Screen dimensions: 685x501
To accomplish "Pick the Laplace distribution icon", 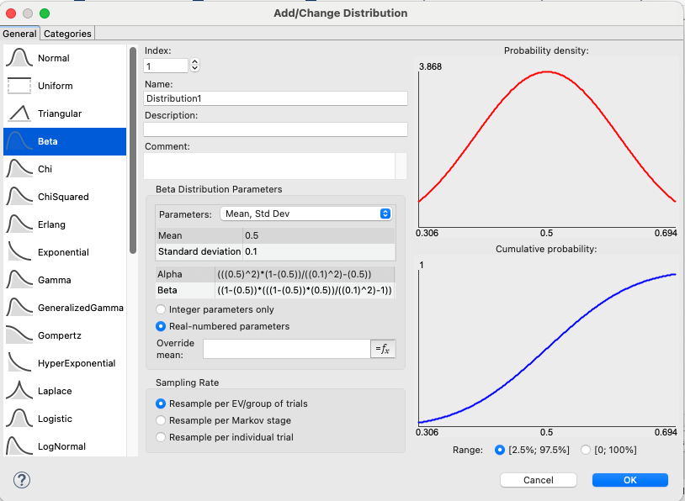I will pyautogui.click(x=19, y=392).
